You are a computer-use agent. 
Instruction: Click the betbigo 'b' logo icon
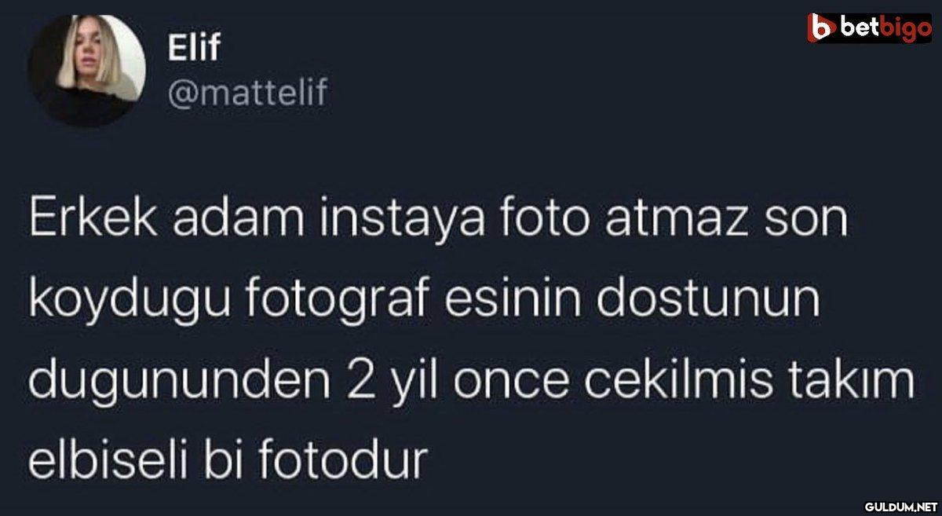tap(823, 28)
